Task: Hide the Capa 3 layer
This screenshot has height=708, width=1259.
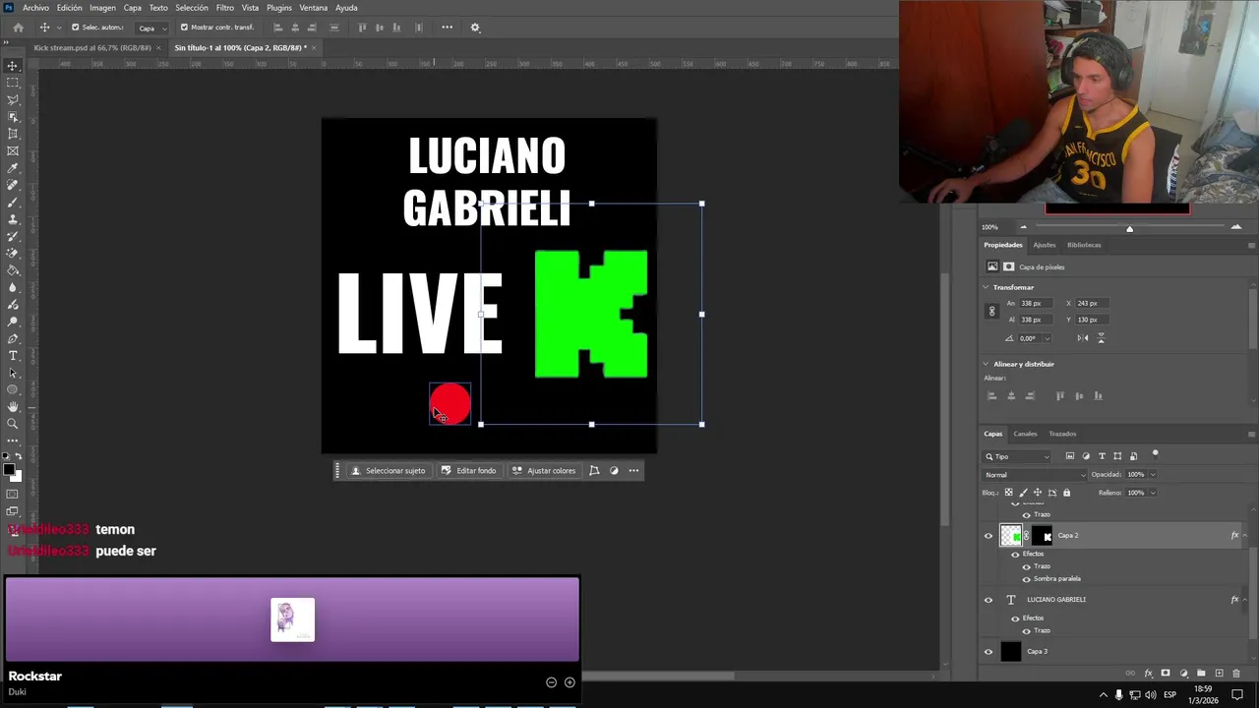Action: pyautogui.click(x=989, y=651)
